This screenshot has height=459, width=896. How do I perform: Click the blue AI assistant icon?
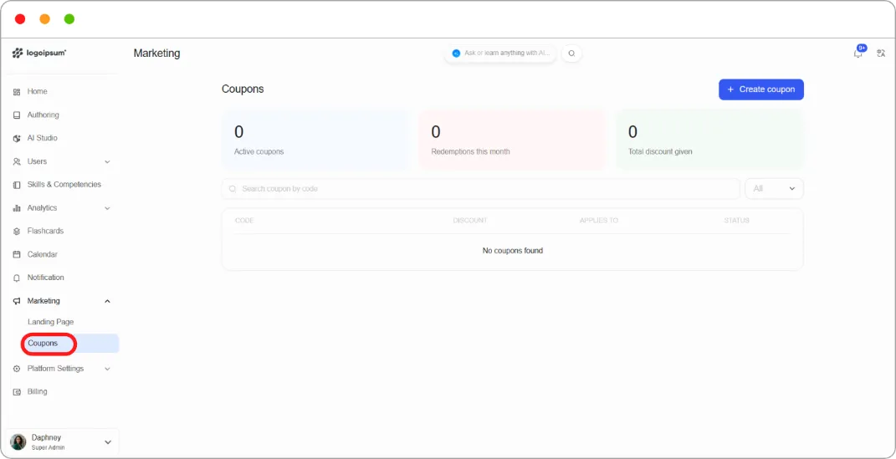coord(456,54)
